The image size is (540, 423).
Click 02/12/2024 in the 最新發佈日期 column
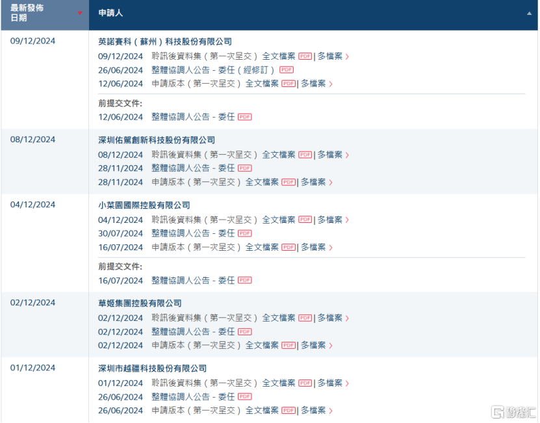click(x=32, y=303)
